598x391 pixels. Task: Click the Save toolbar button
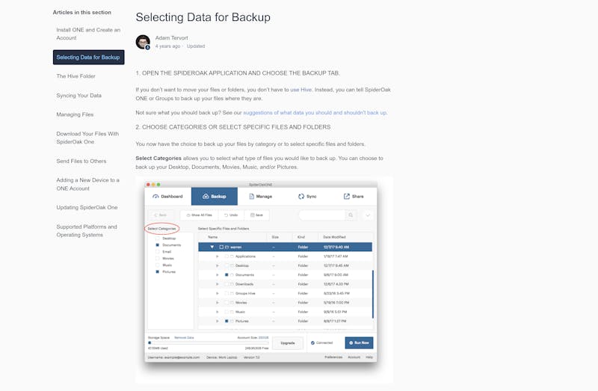coord(256,215)
